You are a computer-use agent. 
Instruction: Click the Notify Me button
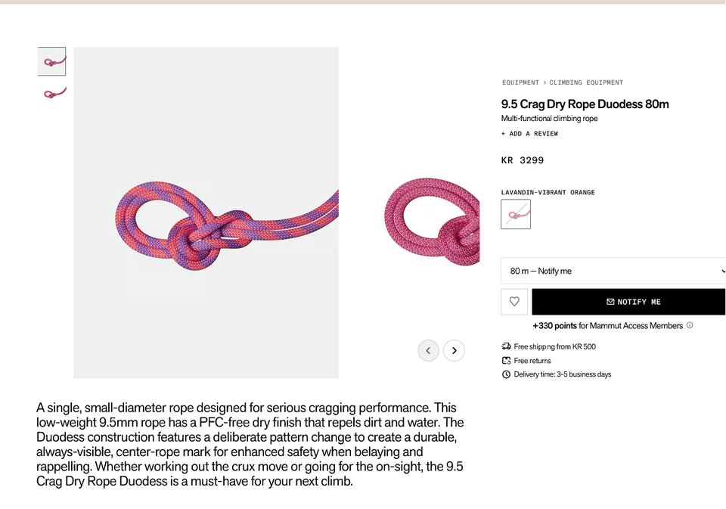coord(628,302)
